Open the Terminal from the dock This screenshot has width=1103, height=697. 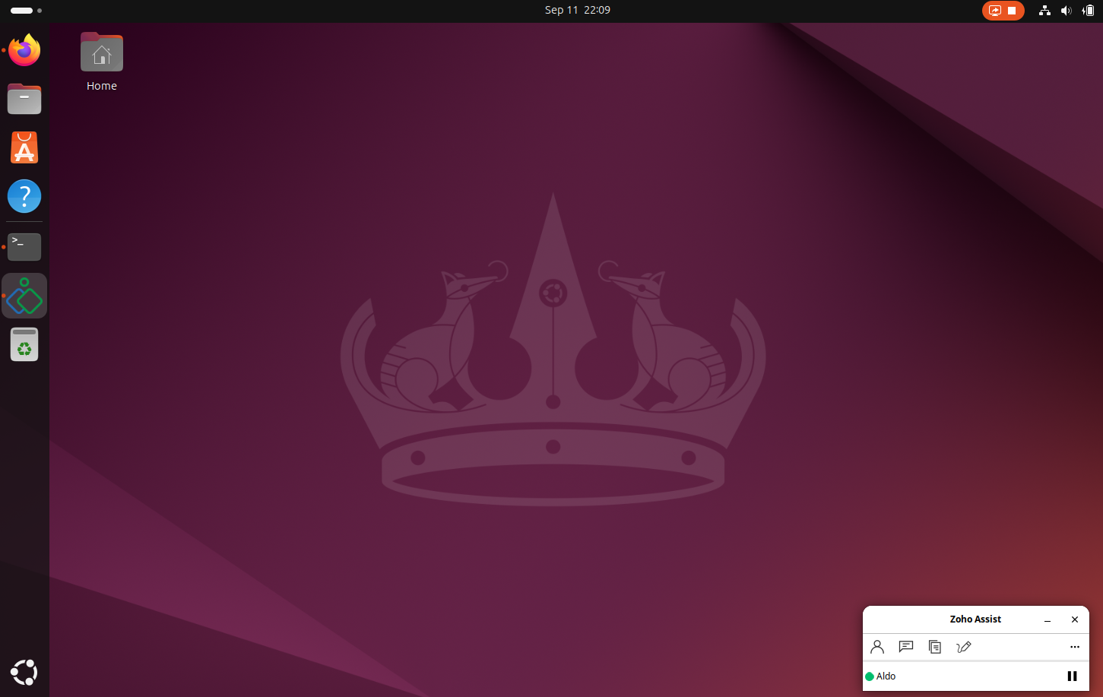24,247
